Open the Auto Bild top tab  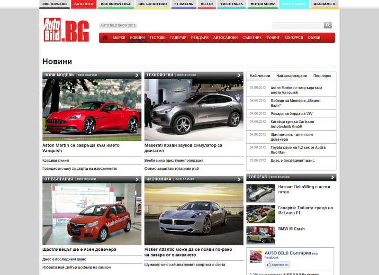click(84, 4)
